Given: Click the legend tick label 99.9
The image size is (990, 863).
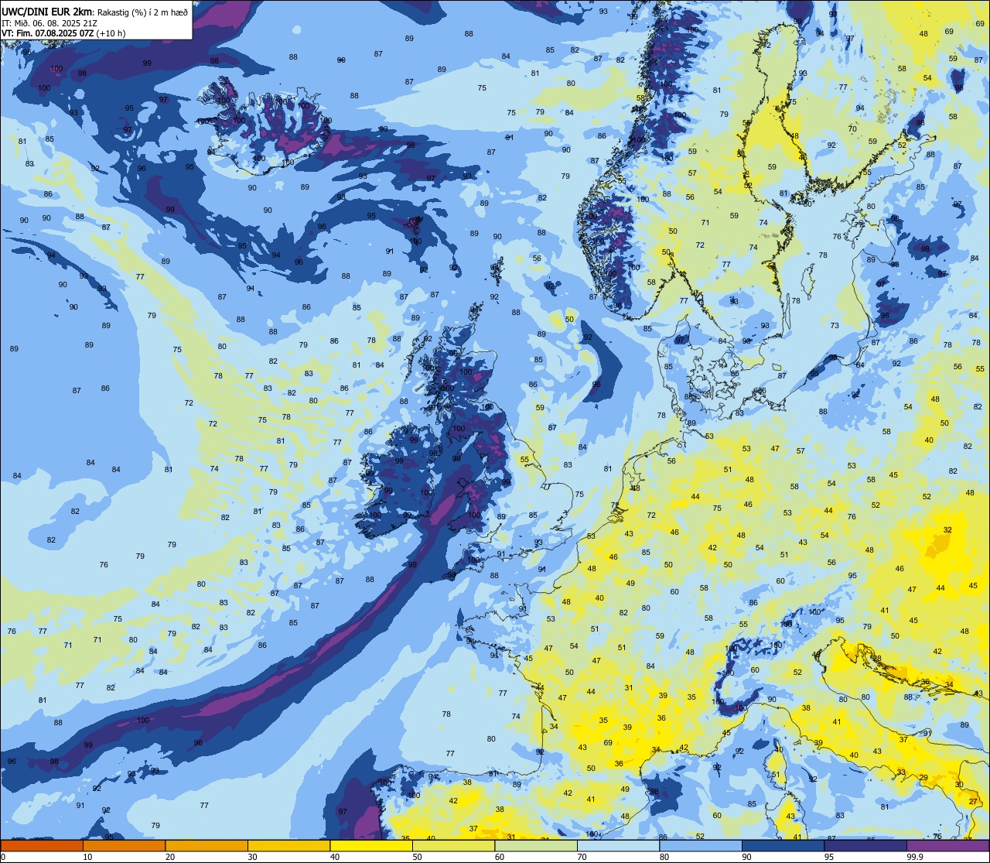Looking at the screenshot, I should click(915, 857).
